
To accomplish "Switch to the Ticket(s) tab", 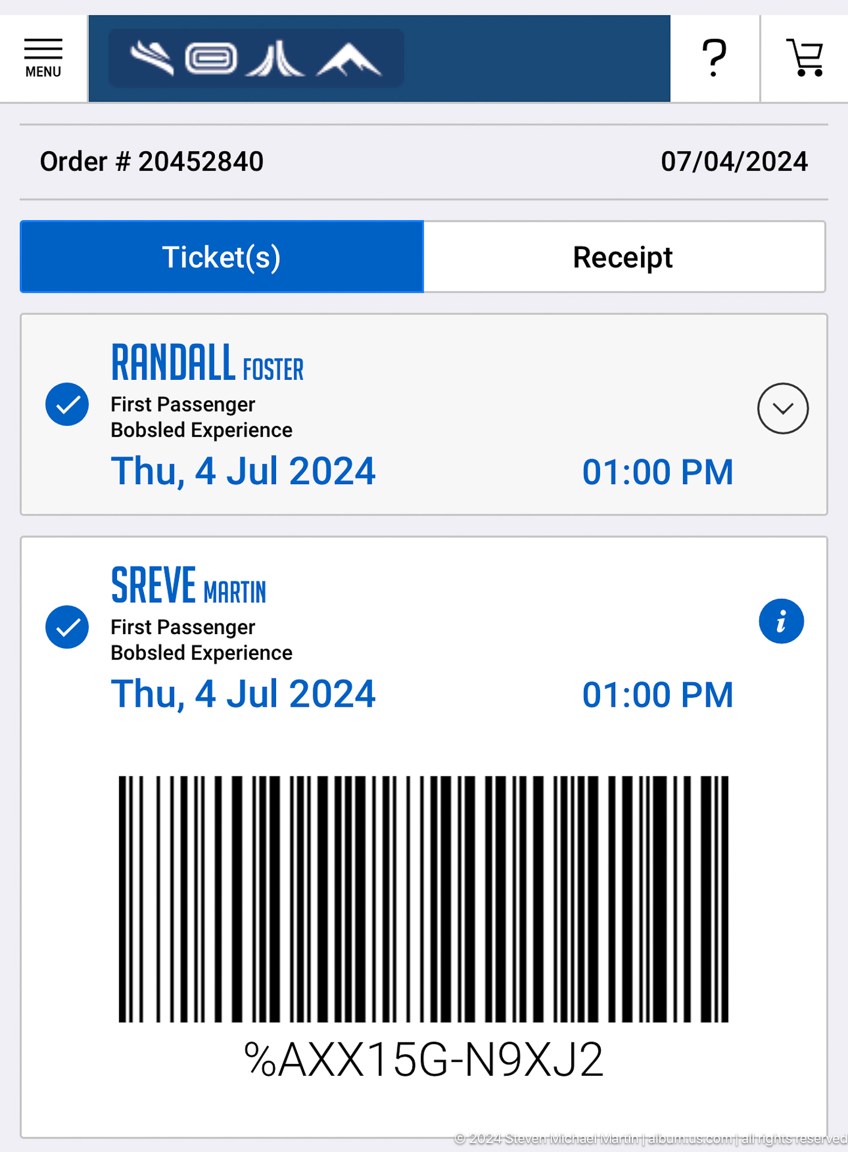I will point(222,257).
